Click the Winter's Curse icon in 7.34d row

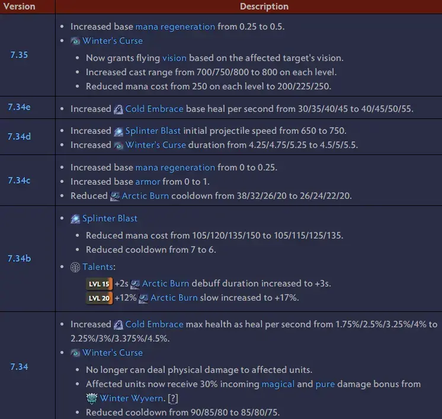tap(118, 146)
